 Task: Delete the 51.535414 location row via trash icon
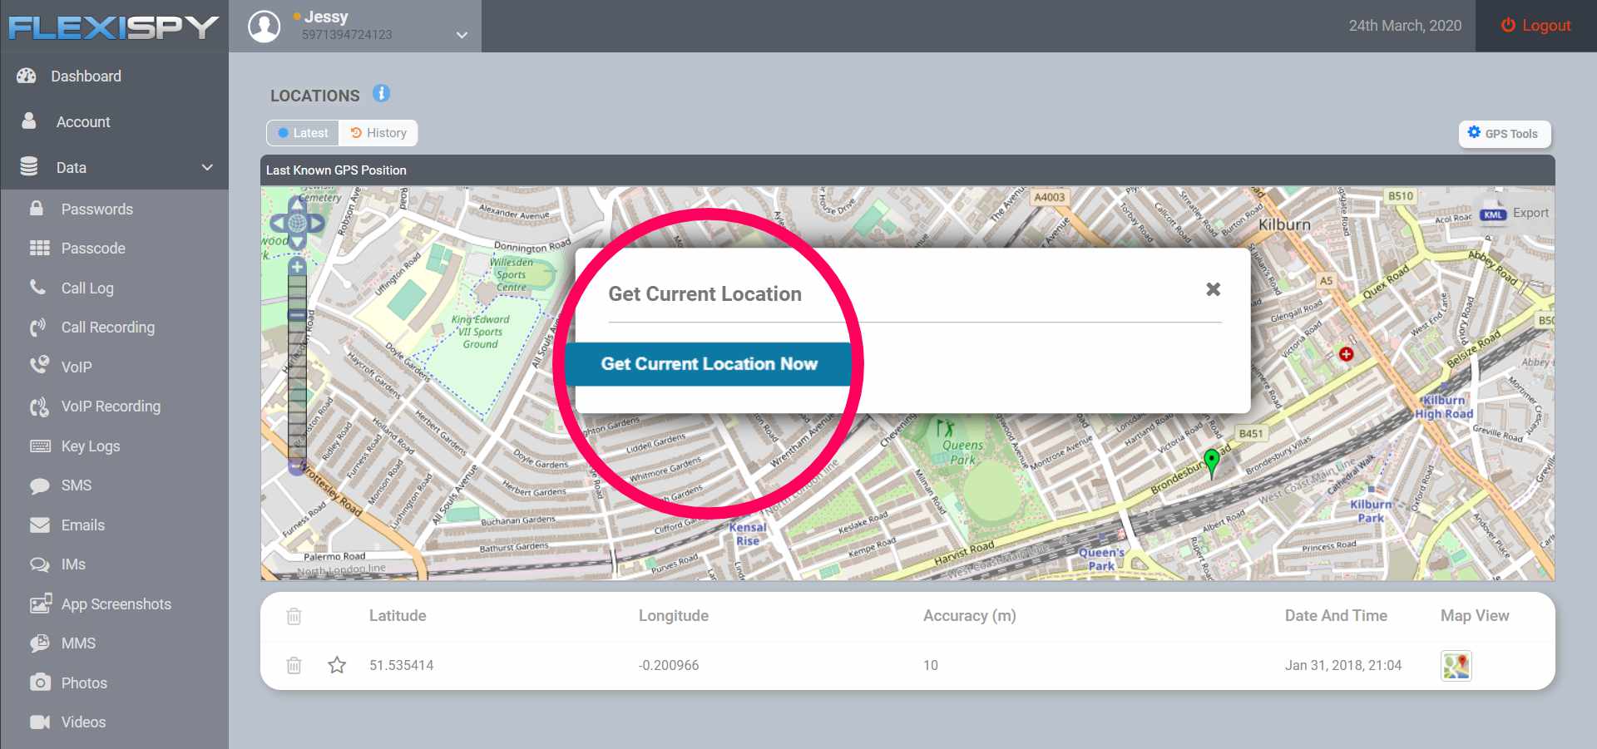[294, 665]
